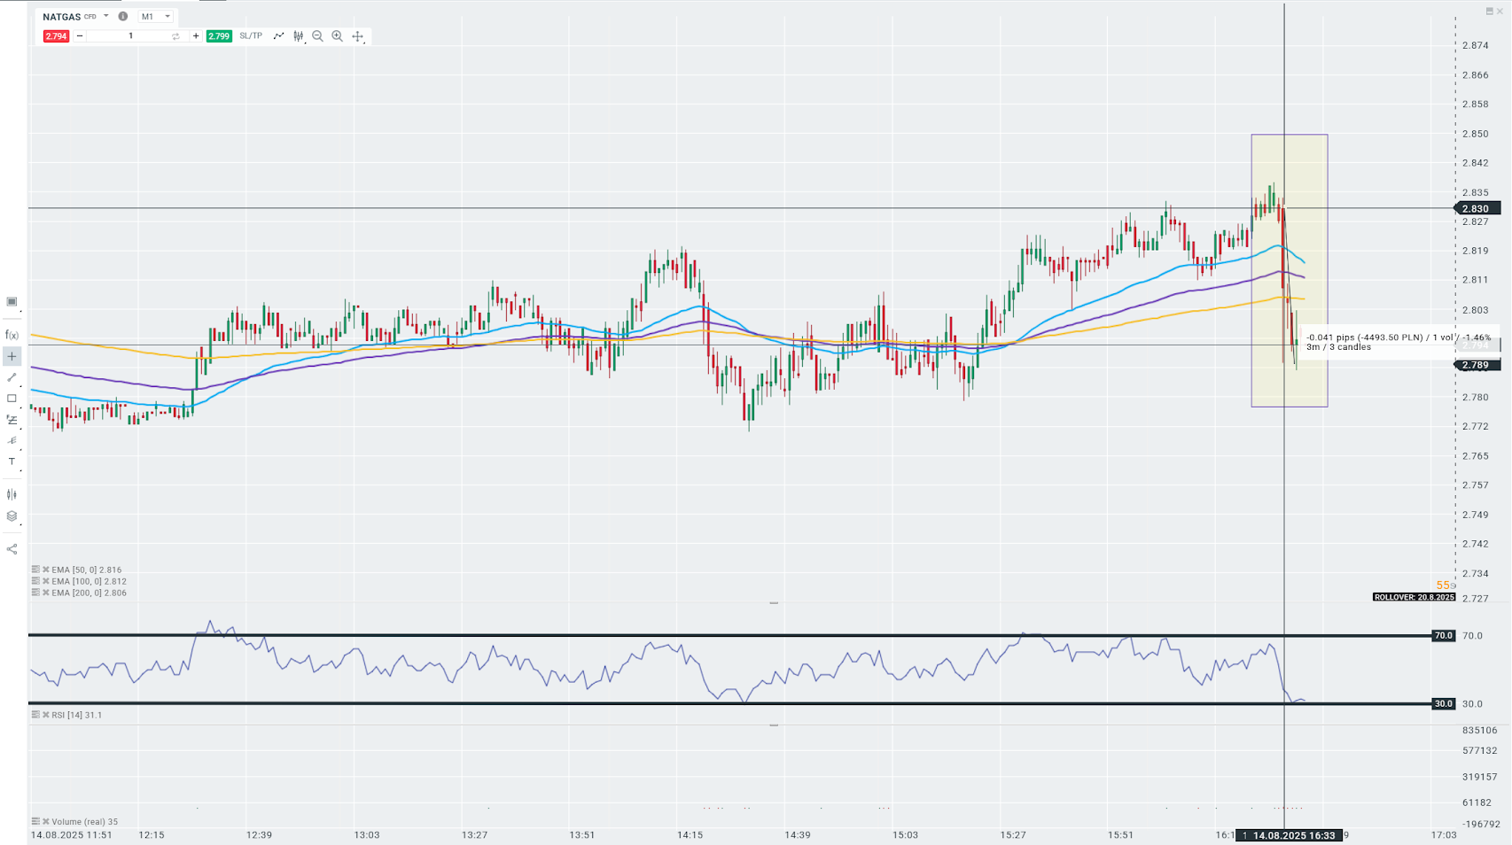
Task: Open the SL/TP settings button
Action: tap(251, 36)
